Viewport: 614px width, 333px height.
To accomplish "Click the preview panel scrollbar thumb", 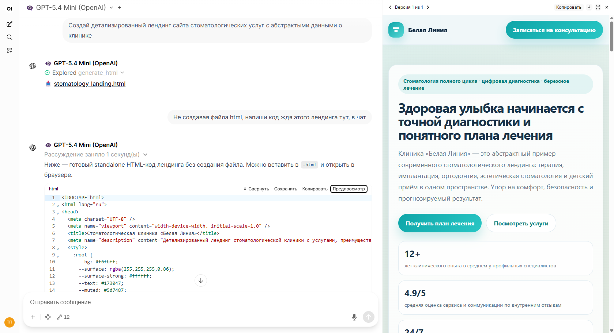I will point(611,36).
